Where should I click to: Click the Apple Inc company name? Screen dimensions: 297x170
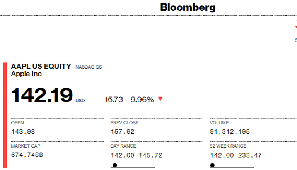pos(26,74)
